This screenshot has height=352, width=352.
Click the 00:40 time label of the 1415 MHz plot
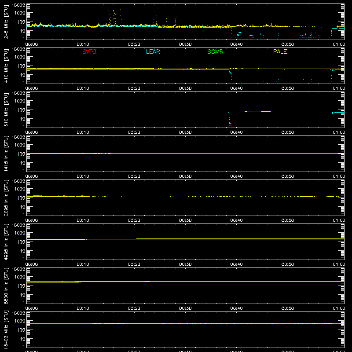[x=236, y=176]
